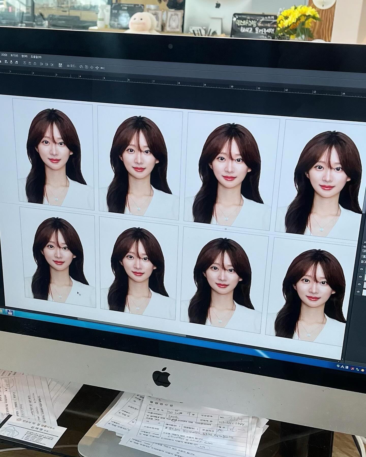The image size is (366, 457).
Task: Click distribute right edges icon
Action: 52,65
